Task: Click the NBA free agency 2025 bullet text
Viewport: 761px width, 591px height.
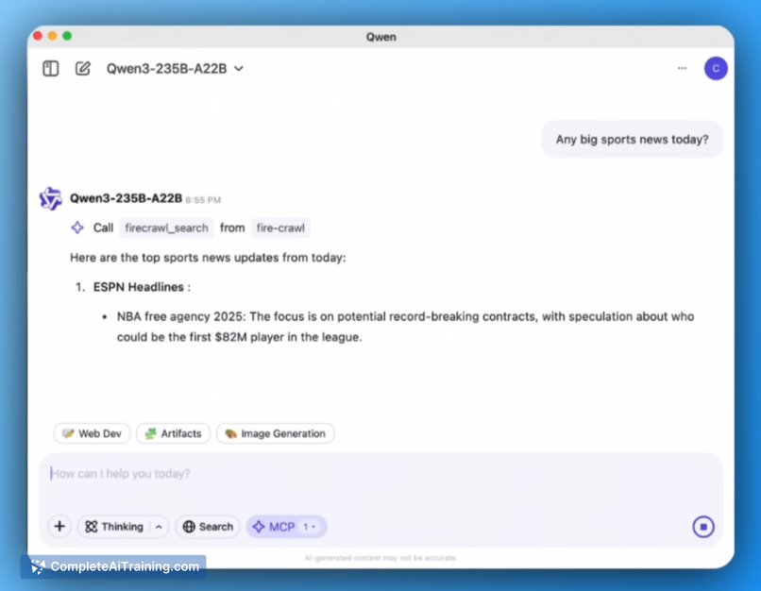Action: [x=405, y=327]
